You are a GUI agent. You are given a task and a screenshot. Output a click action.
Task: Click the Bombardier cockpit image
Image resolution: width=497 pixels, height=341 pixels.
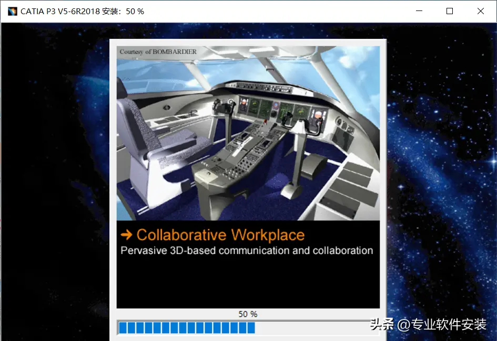click(x=248, y=133)
